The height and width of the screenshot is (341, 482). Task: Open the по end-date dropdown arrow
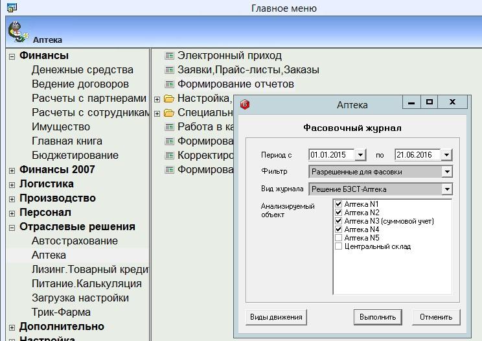point(446,155)
